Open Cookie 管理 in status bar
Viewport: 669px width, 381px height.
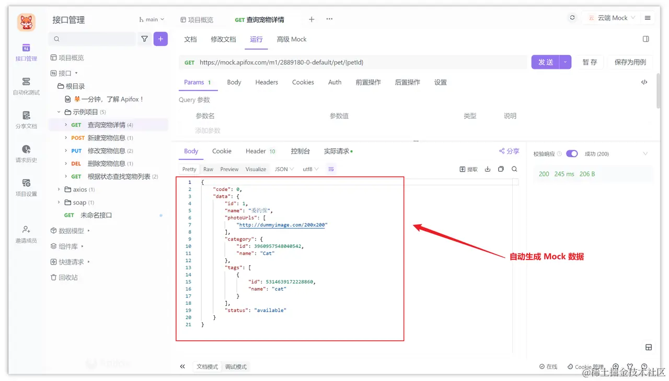pyautogui.click(x=585, y=367)
